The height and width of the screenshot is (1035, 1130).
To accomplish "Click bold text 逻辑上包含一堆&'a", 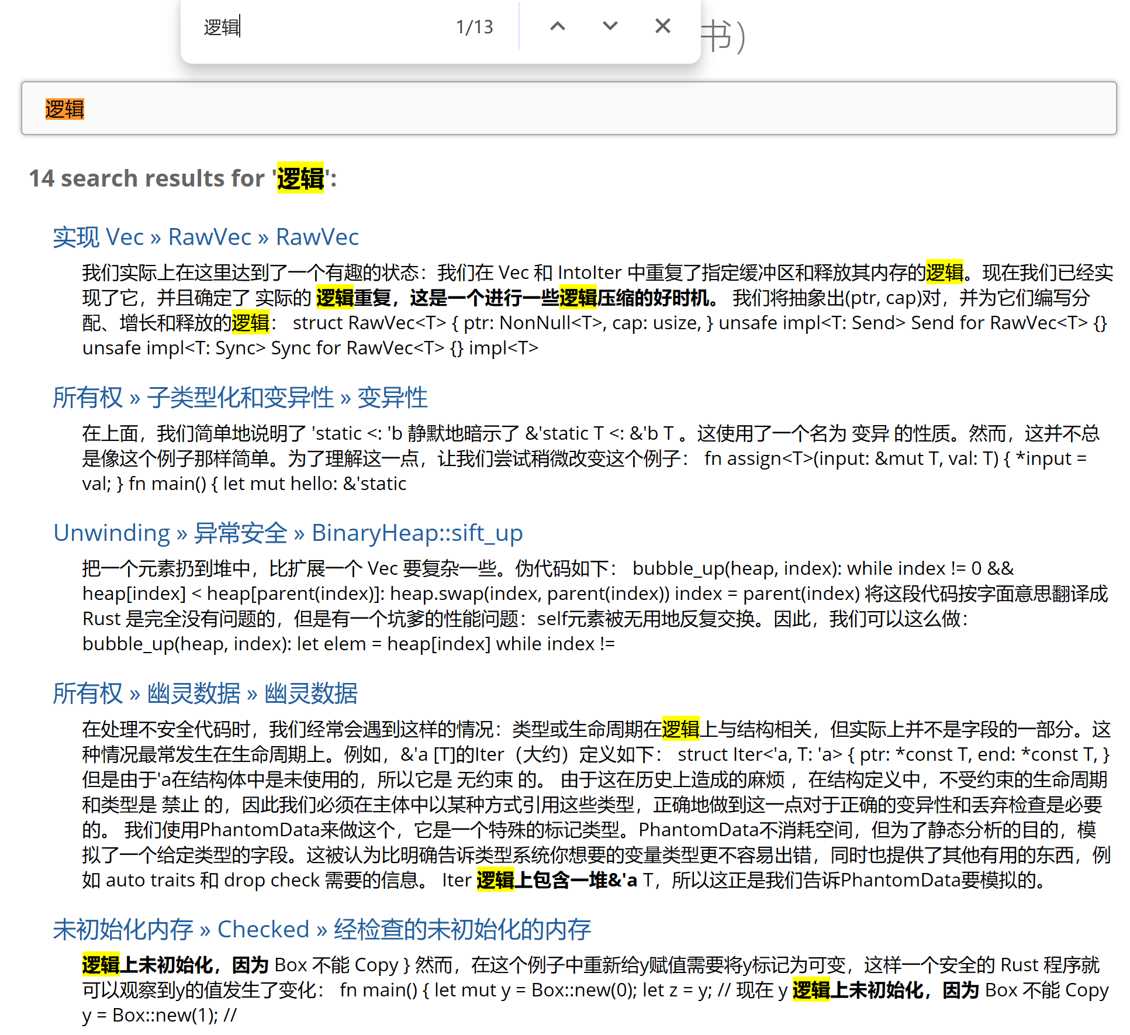I will coord(557,880).
